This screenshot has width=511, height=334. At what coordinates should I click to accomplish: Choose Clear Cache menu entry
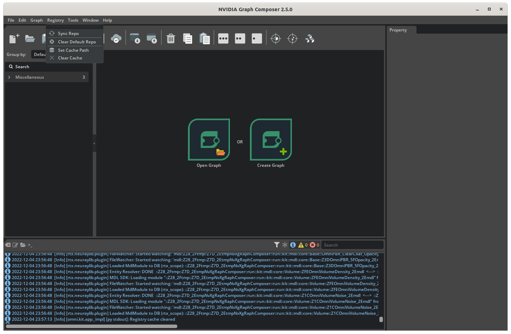coord(75,58)
